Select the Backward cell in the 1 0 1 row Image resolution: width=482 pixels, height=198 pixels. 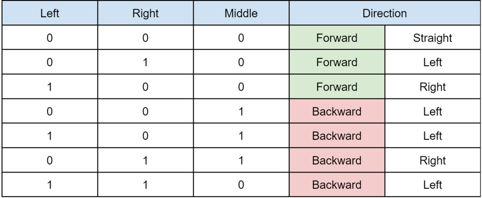pos(337,136)
